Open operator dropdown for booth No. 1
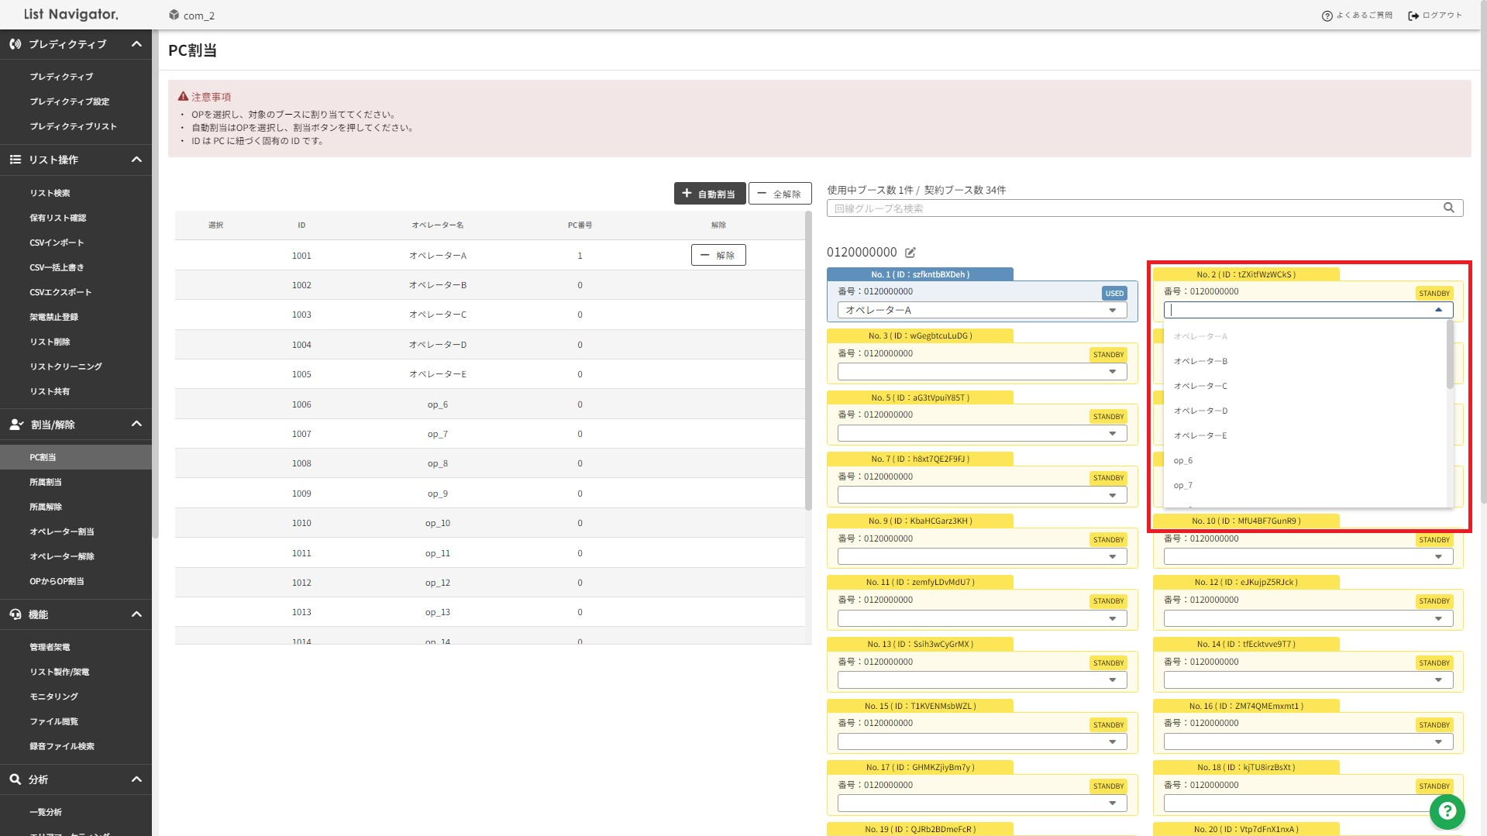Screen dimensions: 1487x836 point(982,310)
